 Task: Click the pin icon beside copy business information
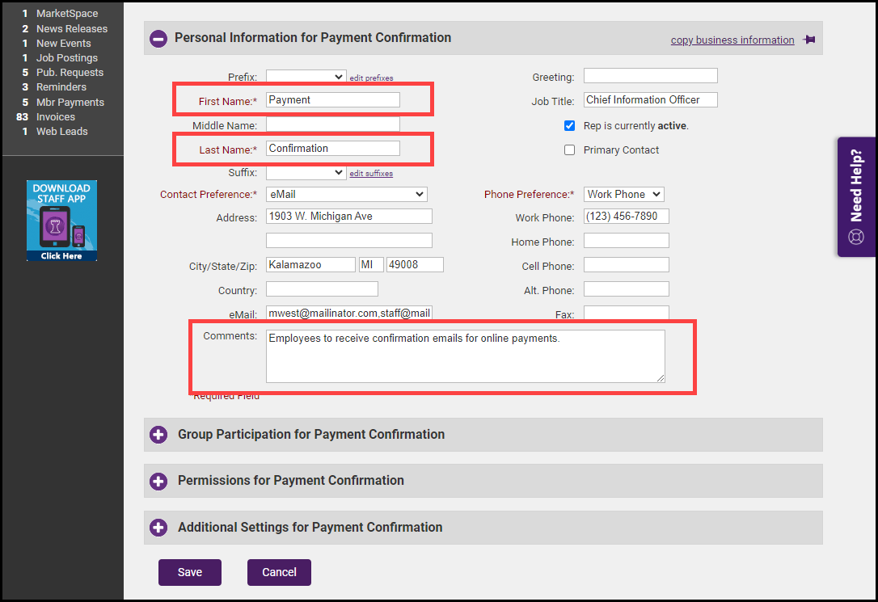pos(808,40)
